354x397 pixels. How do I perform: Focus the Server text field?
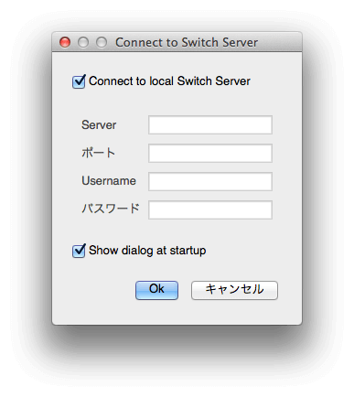pos(210,124)
